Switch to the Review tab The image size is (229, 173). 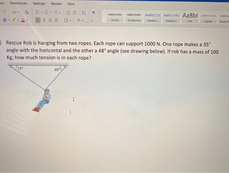(x=56, y=4)
